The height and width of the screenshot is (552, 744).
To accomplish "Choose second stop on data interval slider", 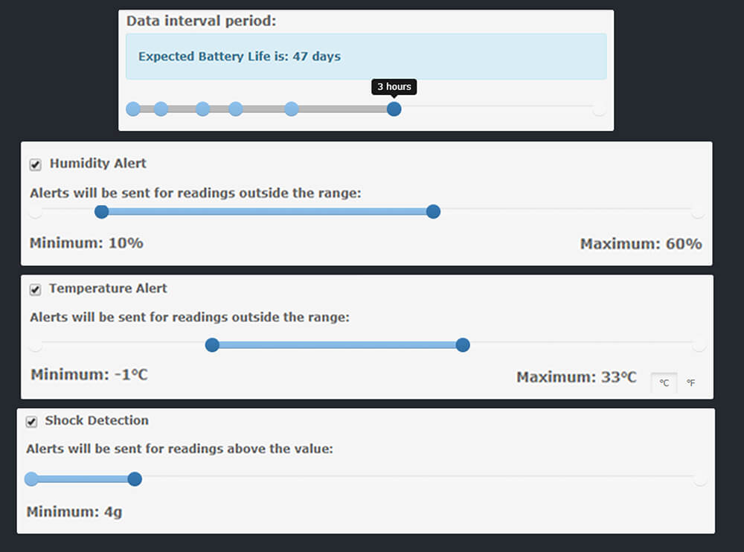I will [161, 109].
